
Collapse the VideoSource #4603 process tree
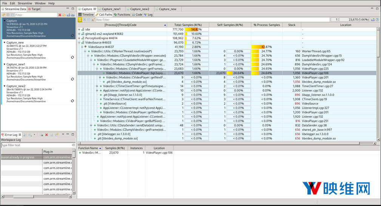(79, 43)
